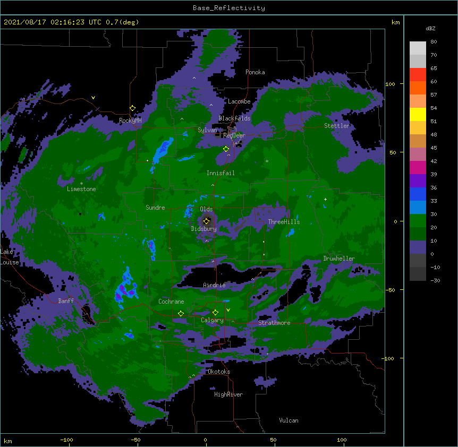
Task: Click the Didsbury city label
Action: click(x=204, y=229)
